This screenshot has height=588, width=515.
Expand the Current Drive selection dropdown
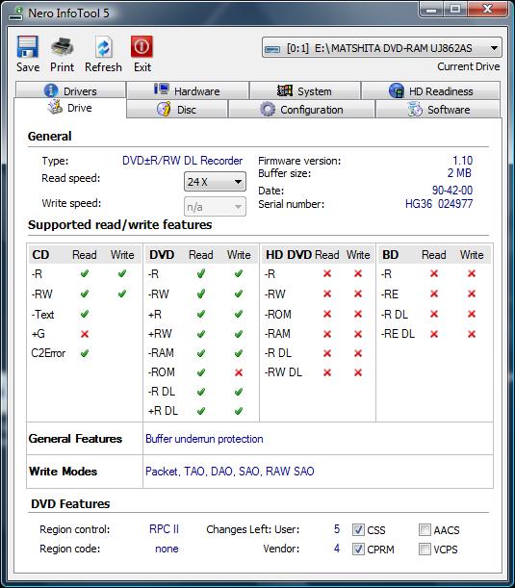382,48
